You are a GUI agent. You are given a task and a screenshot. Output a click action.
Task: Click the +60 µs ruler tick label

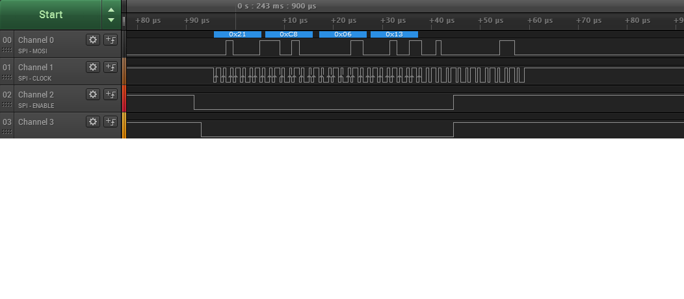(x=540, y=21)
